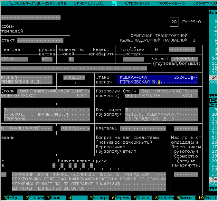
Task: Click the 424035, ЙОШКАР-ОЛА address line
Action: pyautogui.click(x=162, y=115)
